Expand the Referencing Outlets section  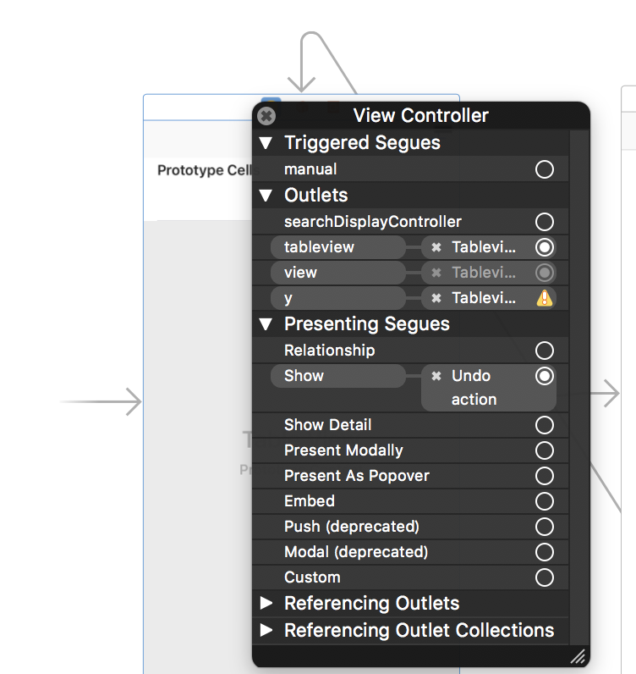coord(266,603)
